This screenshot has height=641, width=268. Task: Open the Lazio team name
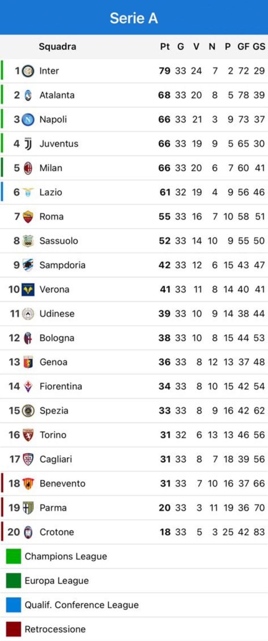pos(51,192)
